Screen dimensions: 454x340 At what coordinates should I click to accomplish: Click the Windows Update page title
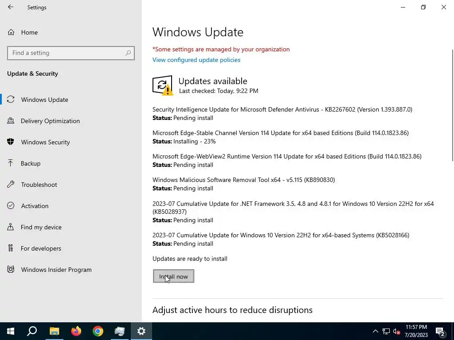pyautogui.click(x=198, y=32)
